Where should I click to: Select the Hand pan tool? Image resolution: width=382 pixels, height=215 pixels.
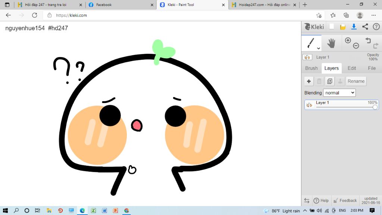331,43
